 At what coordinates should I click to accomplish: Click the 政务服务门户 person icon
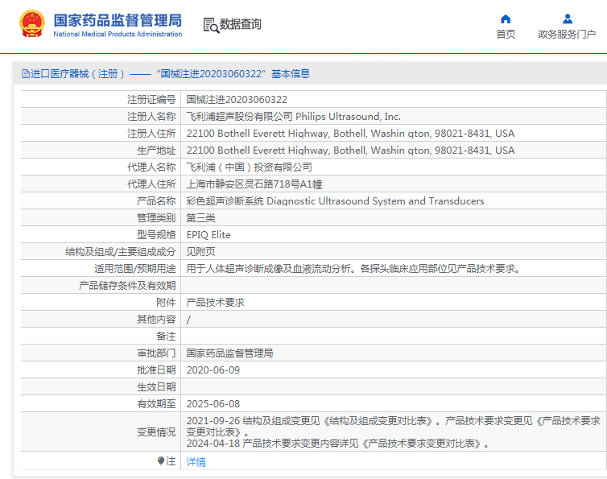[x=567, y=19]
